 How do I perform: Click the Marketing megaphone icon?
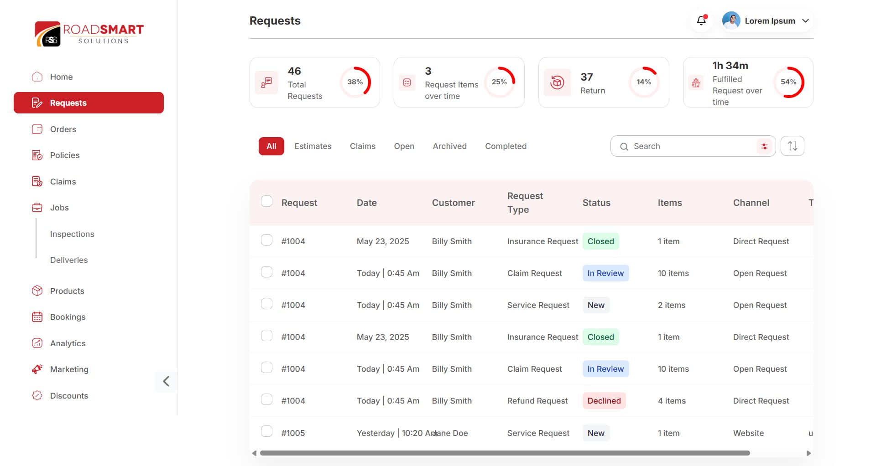pos(37,369)
